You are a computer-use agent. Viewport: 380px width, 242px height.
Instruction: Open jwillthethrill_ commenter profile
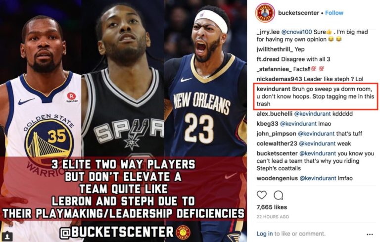point(275,49)
